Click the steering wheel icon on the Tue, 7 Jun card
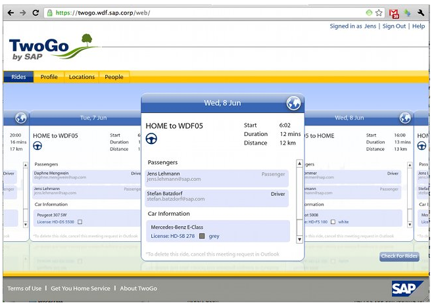The width and height of the screenshot is (434, 305). coord(37,145)
